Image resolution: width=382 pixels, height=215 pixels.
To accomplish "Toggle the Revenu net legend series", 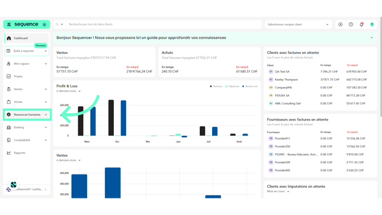I will (x=250, y=86).
